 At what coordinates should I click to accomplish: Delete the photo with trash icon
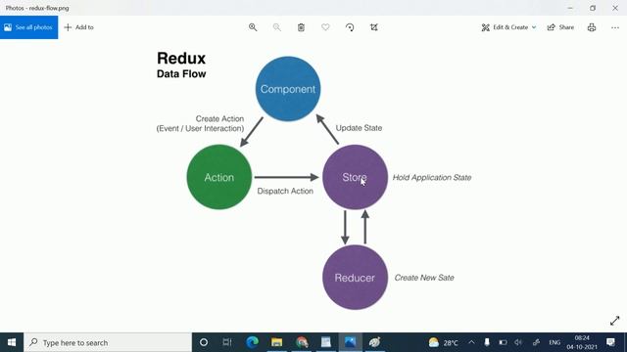[301, 27]
